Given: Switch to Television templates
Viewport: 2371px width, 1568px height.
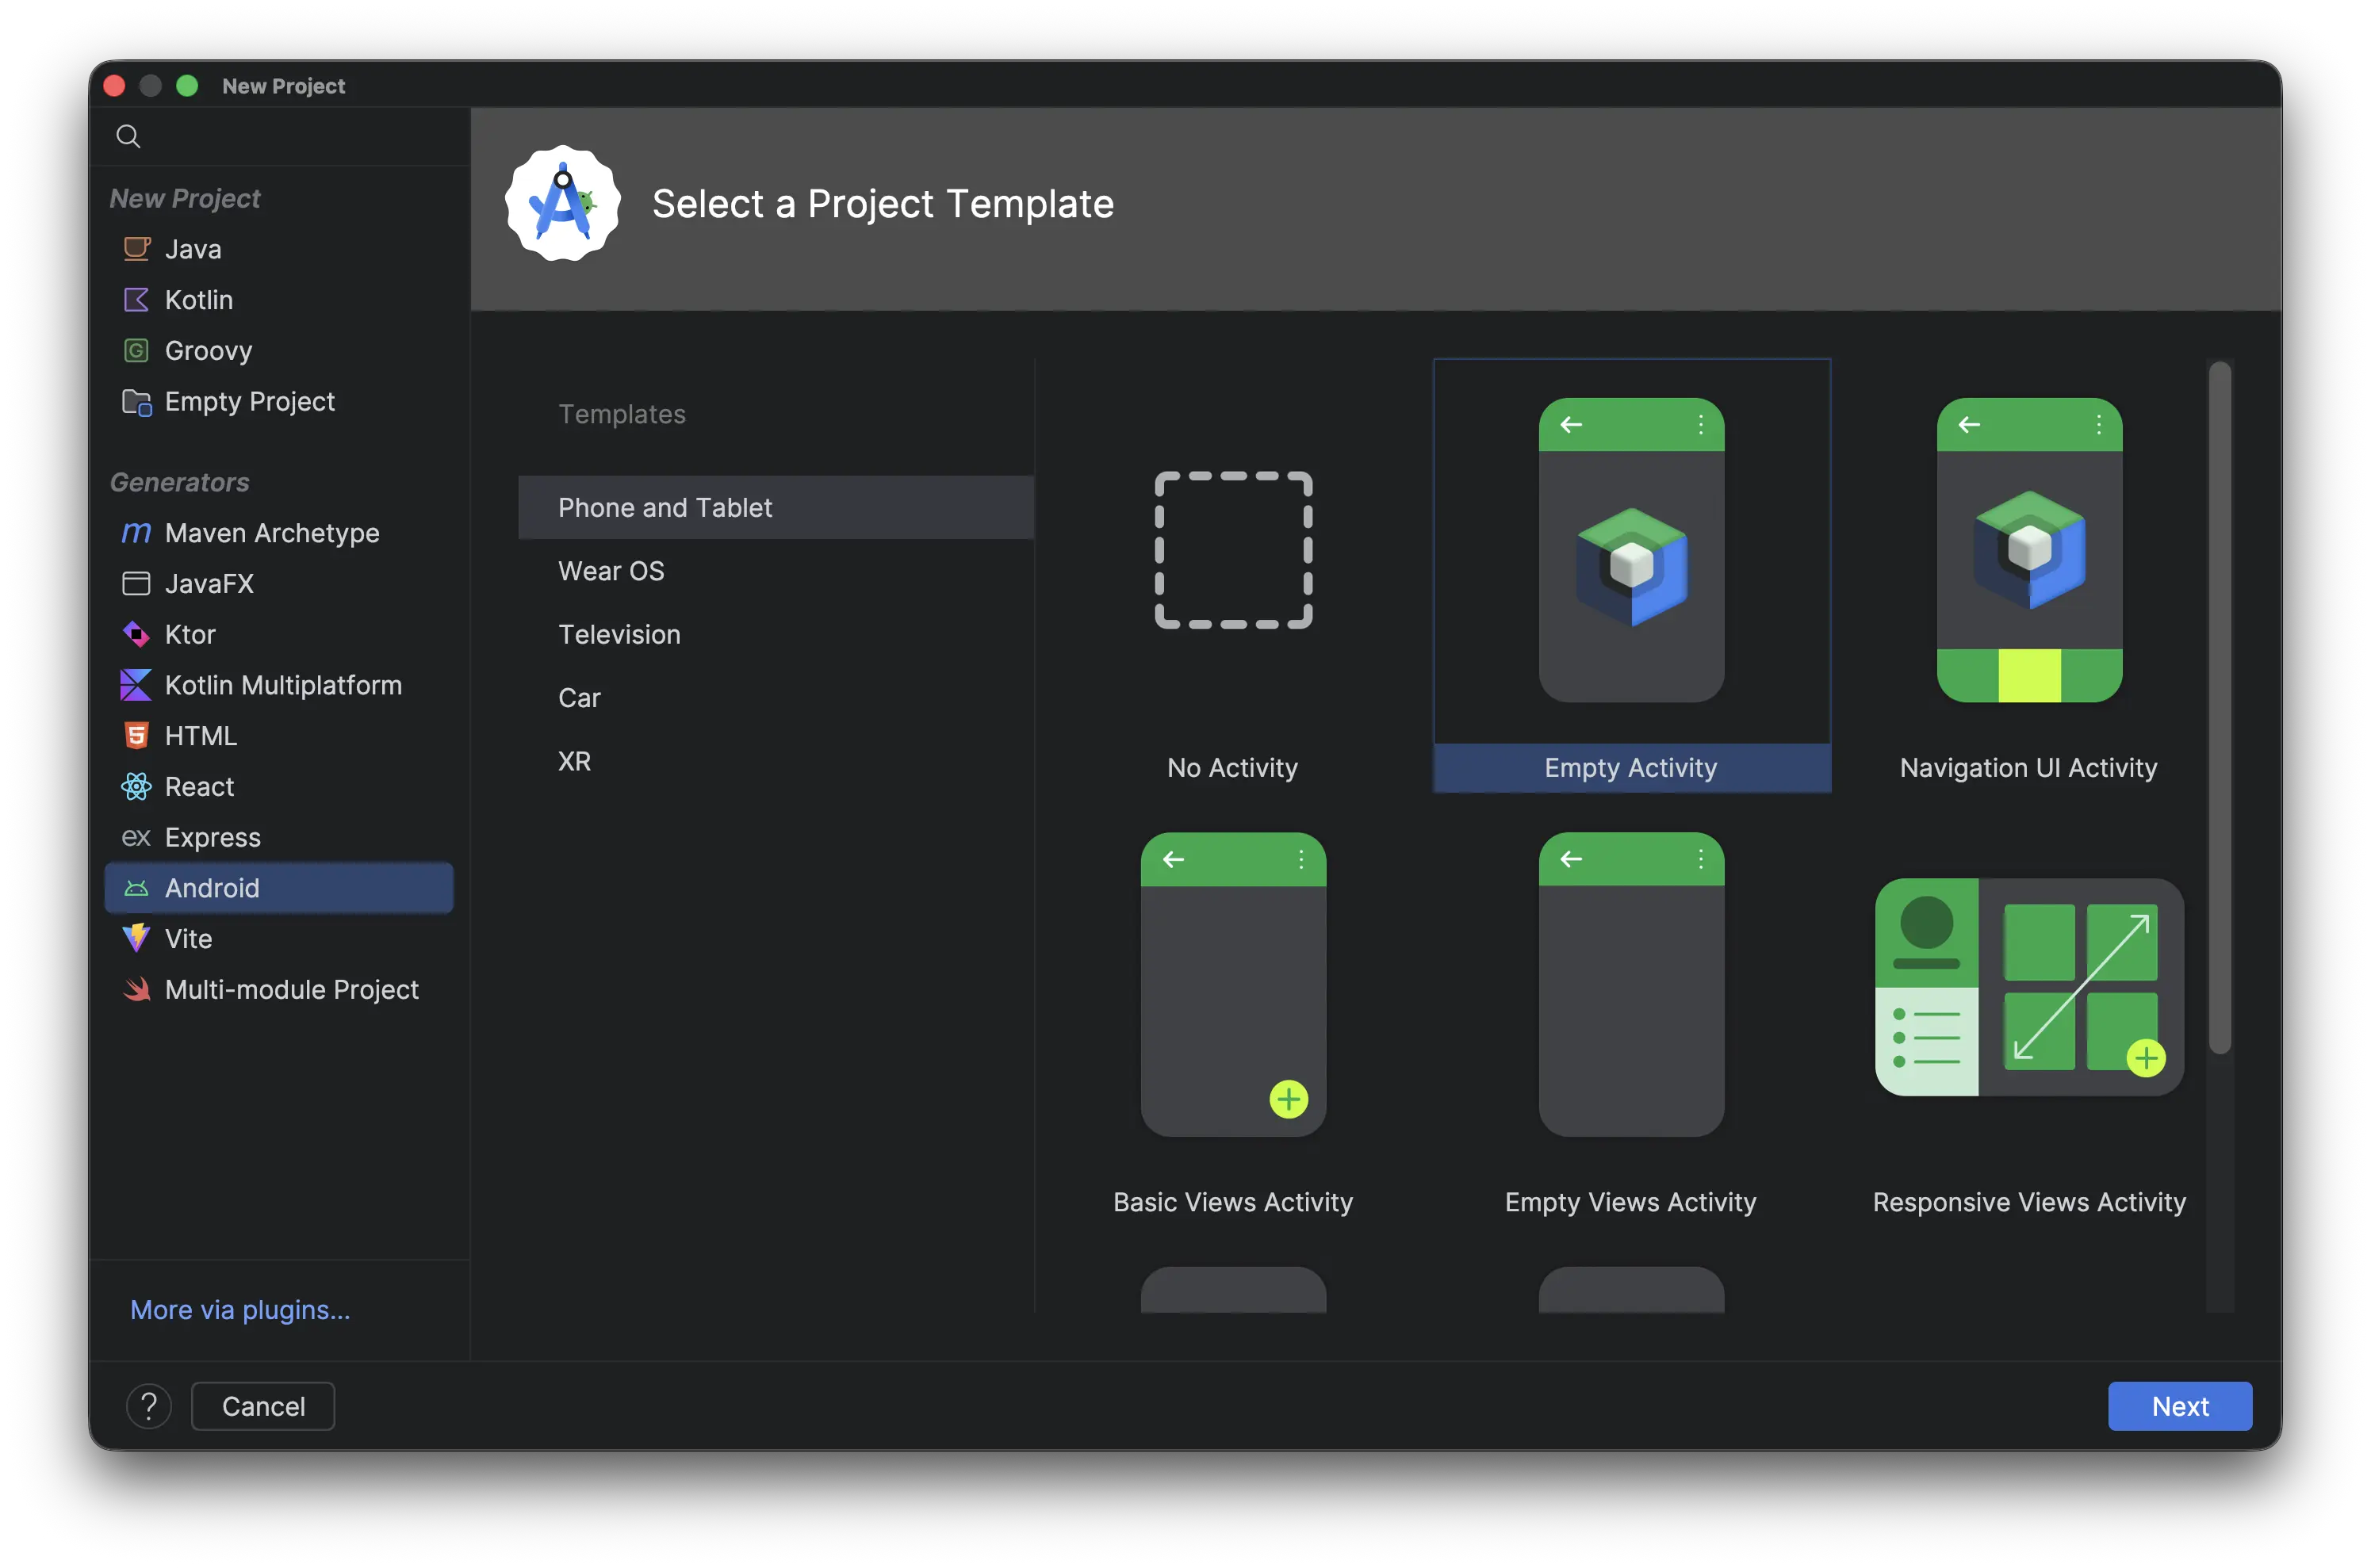Looking at the screenshot, I should (776, 634).
